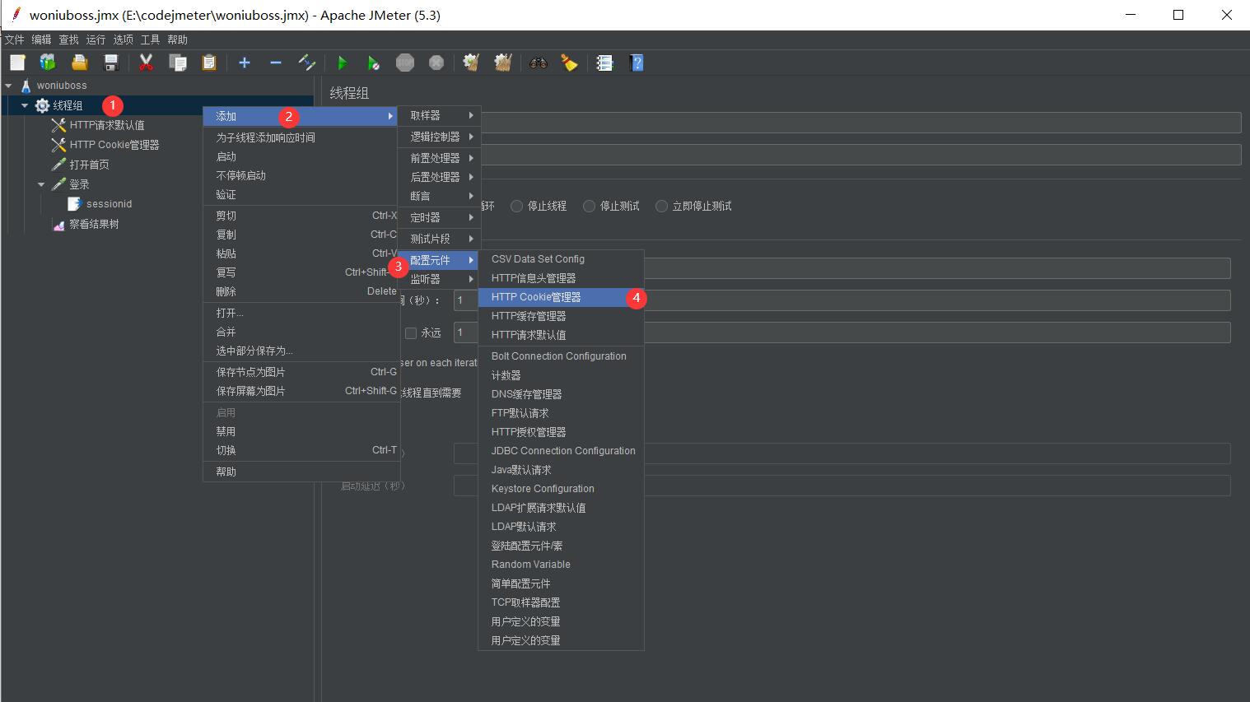The image size is (1250, 702).
Task: Start the test with green play icon
Action: 343,63
